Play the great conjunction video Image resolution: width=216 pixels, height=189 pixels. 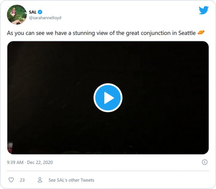point(108,98)
